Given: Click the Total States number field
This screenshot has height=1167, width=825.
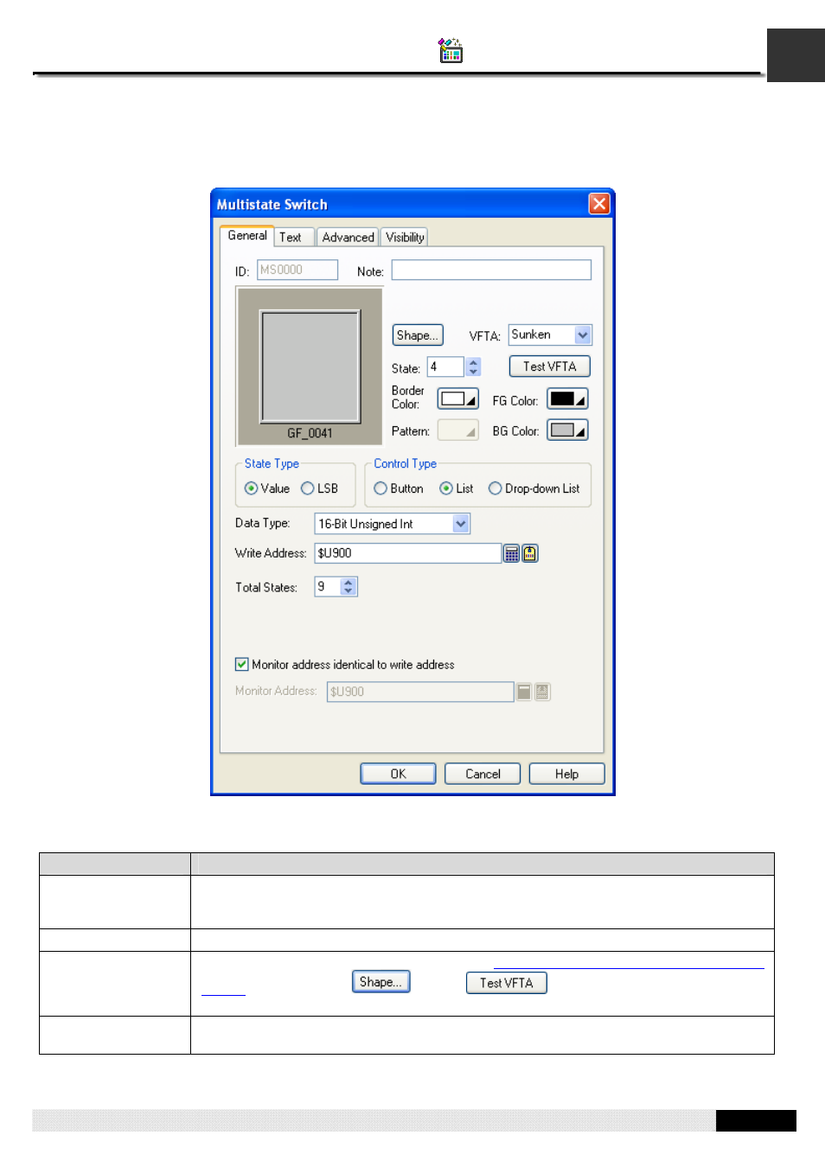Looking at the screenshot, I should [x=328, y=587].
